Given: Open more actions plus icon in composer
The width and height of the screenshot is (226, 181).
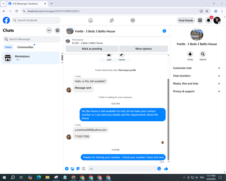Looking at the screenshot, I should click(67, 169).
